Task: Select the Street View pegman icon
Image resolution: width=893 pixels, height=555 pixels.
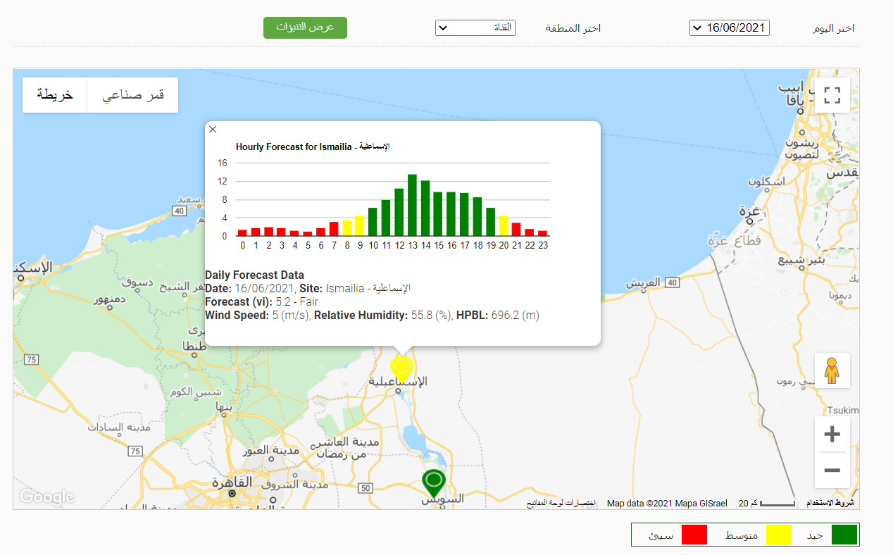Action: pos(832,370)
